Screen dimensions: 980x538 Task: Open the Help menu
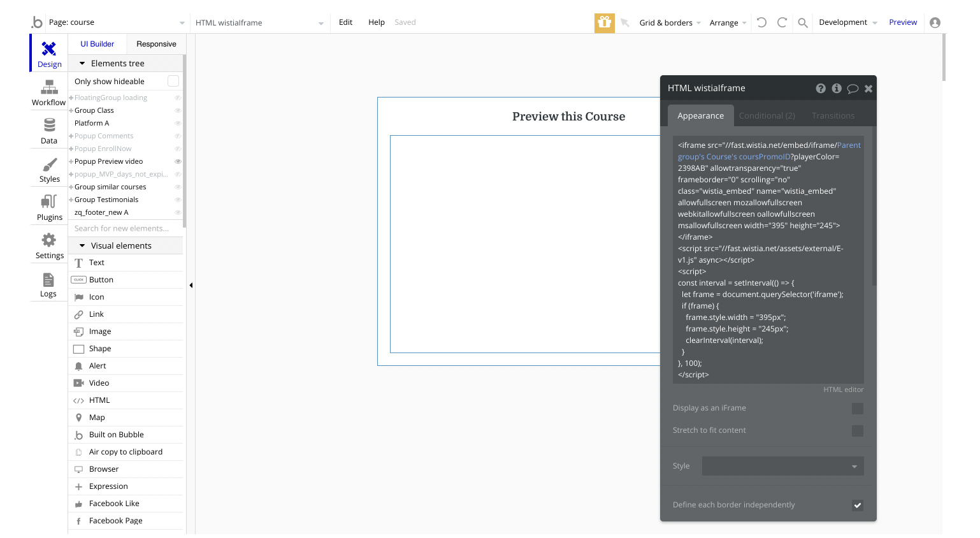[377, 22]
